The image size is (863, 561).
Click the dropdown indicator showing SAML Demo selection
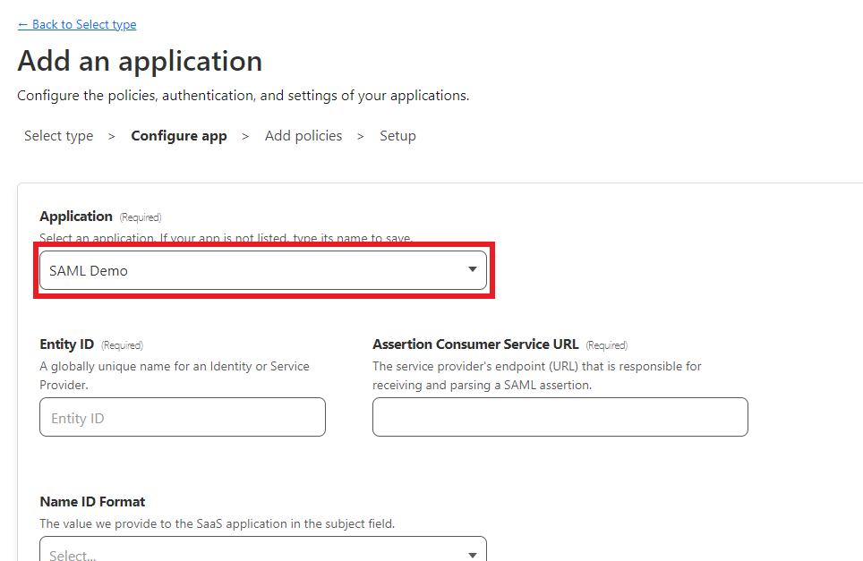(472, 269)
